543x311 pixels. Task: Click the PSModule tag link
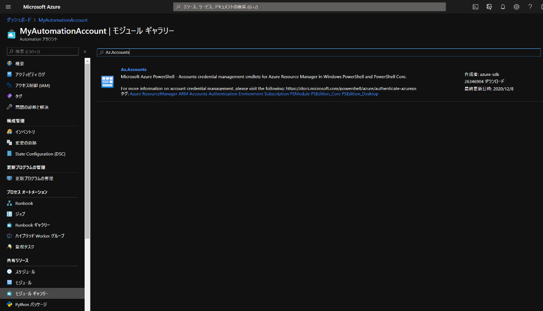(x=300, y=94)
